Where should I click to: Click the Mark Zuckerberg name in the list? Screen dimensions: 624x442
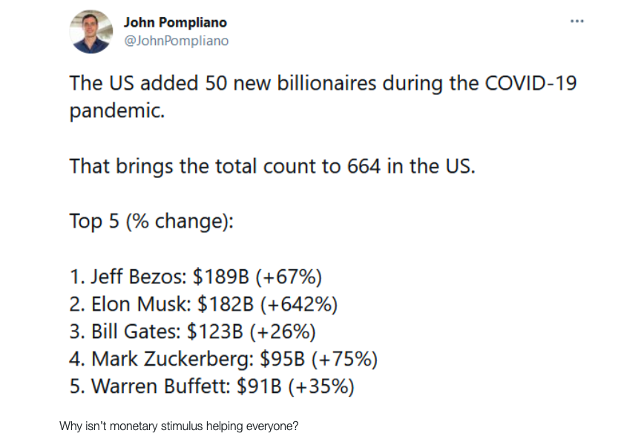(173, 359)
